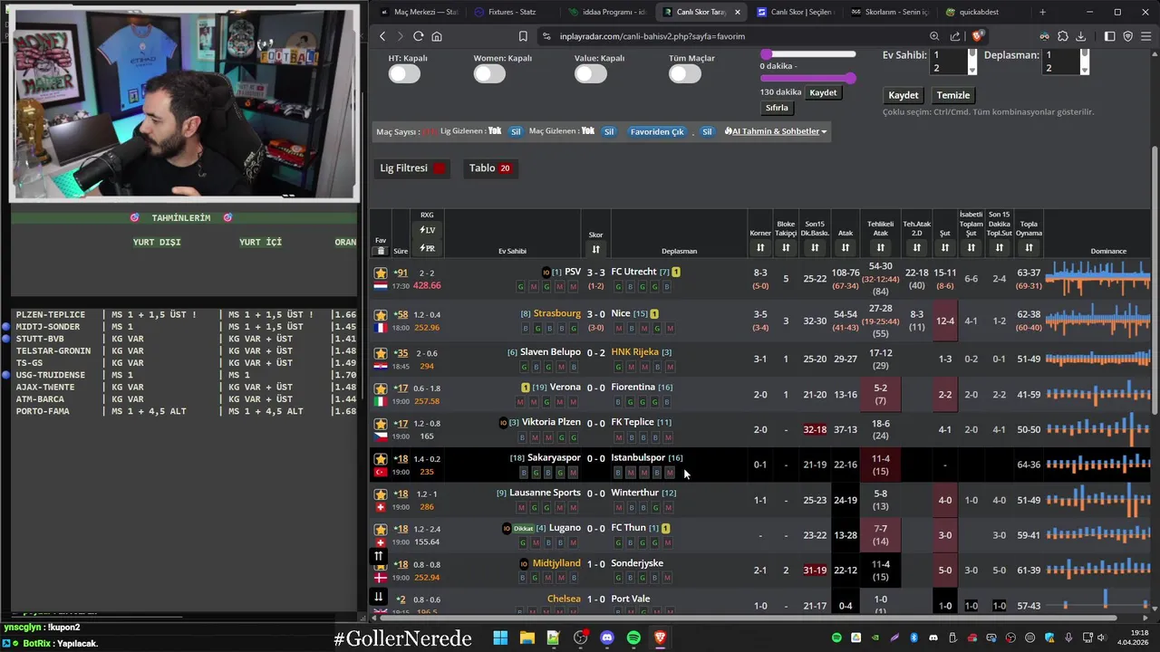Screen dimensions: 1160x652
Task: Open Windows Start menu
Action: [x=500, y=638]
